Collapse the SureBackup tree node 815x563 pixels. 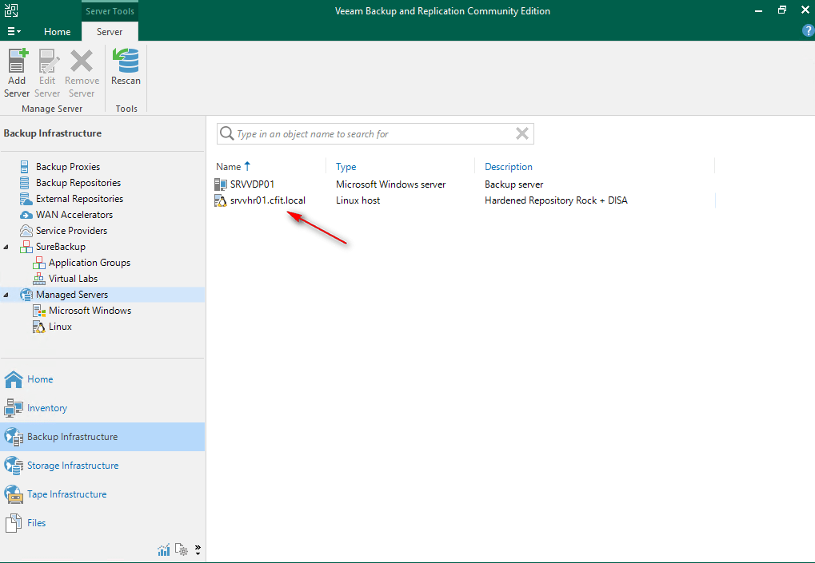point(6,247)
